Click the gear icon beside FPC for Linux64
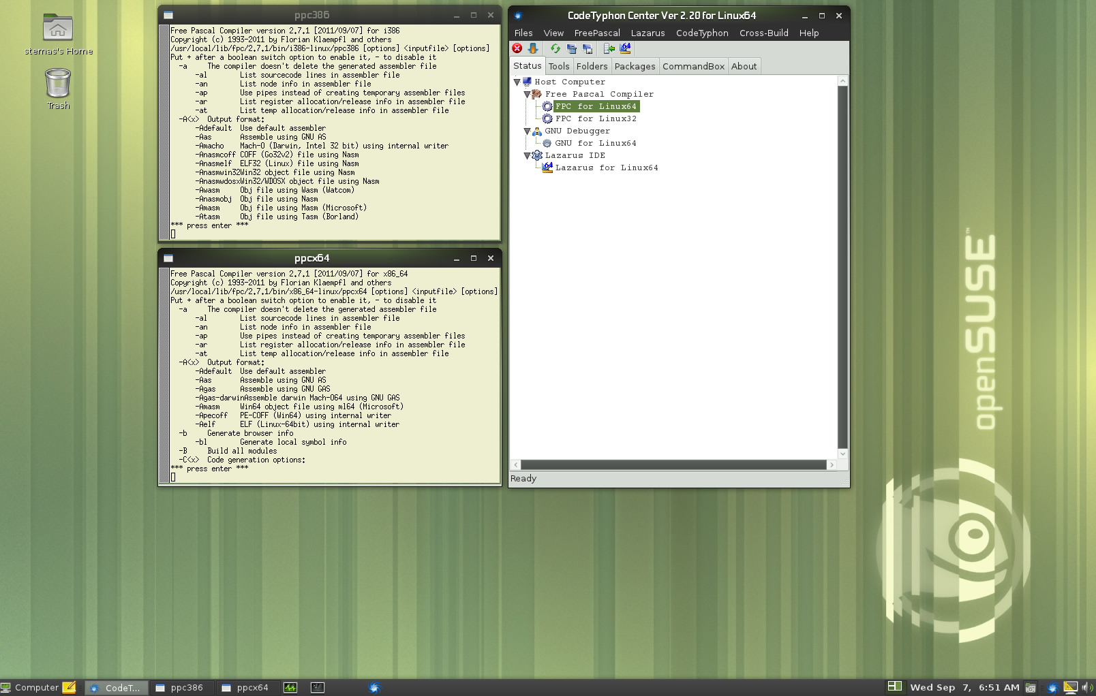 [547, 106]
